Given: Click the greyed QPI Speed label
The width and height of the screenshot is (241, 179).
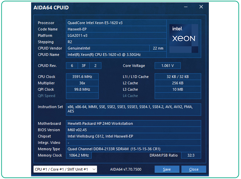Looking at the screenshot, I should point(47,96).
